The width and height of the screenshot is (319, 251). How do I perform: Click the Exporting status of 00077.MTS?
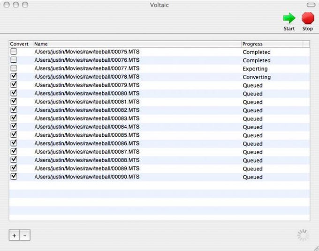[255, 69]
